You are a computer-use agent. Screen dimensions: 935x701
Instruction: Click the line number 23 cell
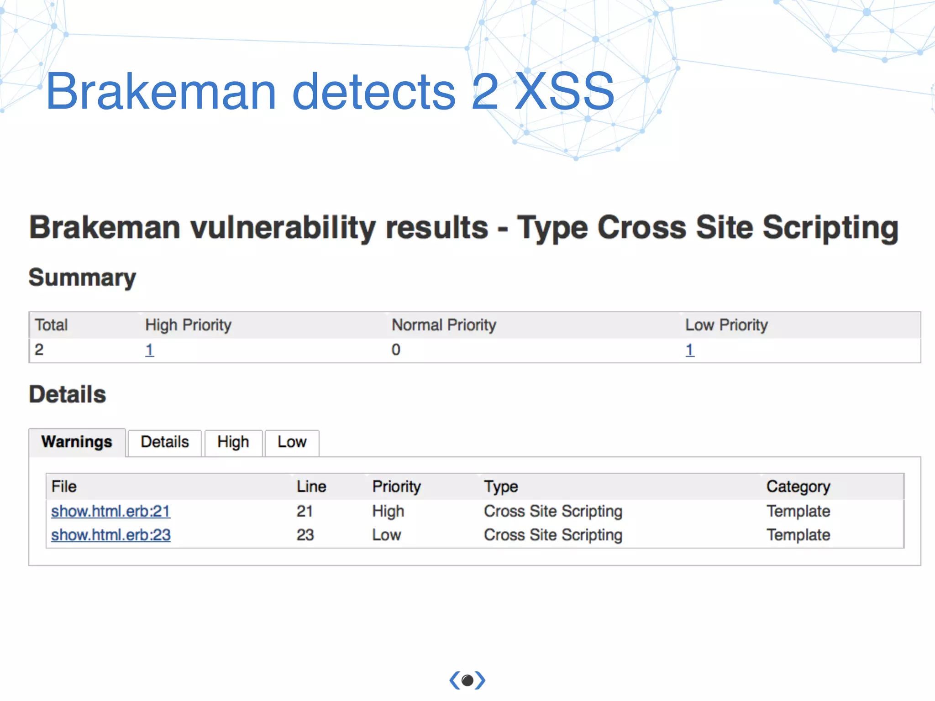(x=305, y=535)
